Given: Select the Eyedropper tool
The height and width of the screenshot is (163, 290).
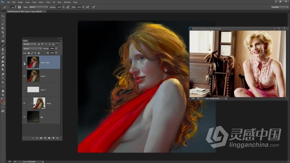Looking at the screenshot, I should 3,37.
